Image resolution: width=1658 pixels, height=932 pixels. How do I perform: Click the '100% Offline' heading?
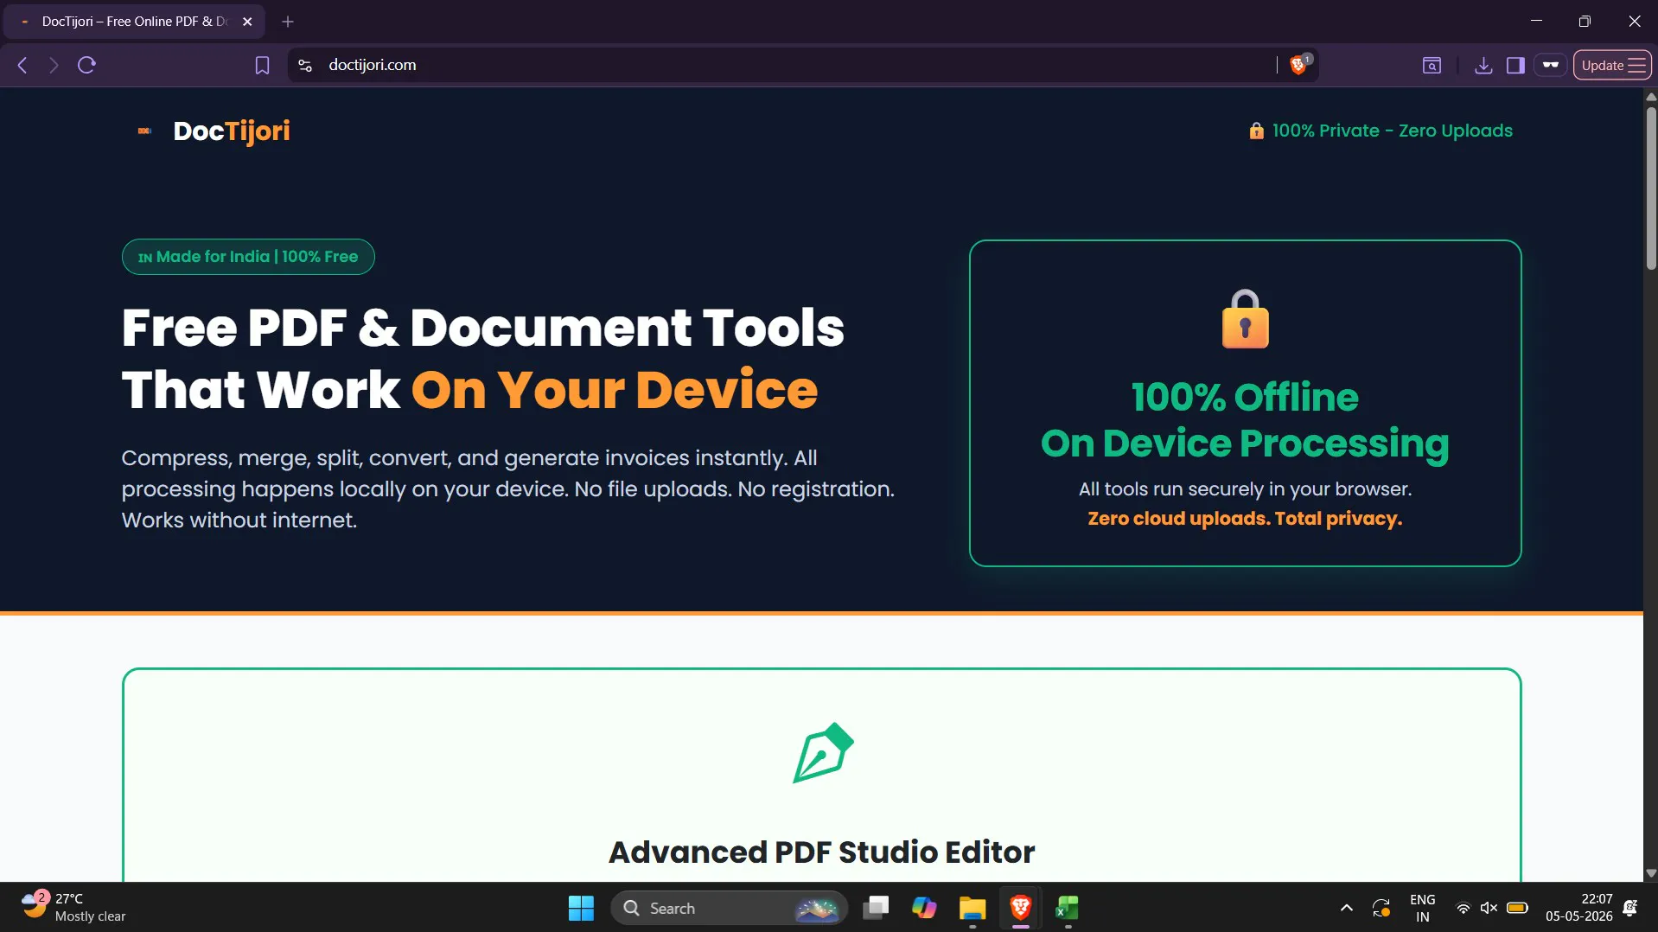(1245, 397)
